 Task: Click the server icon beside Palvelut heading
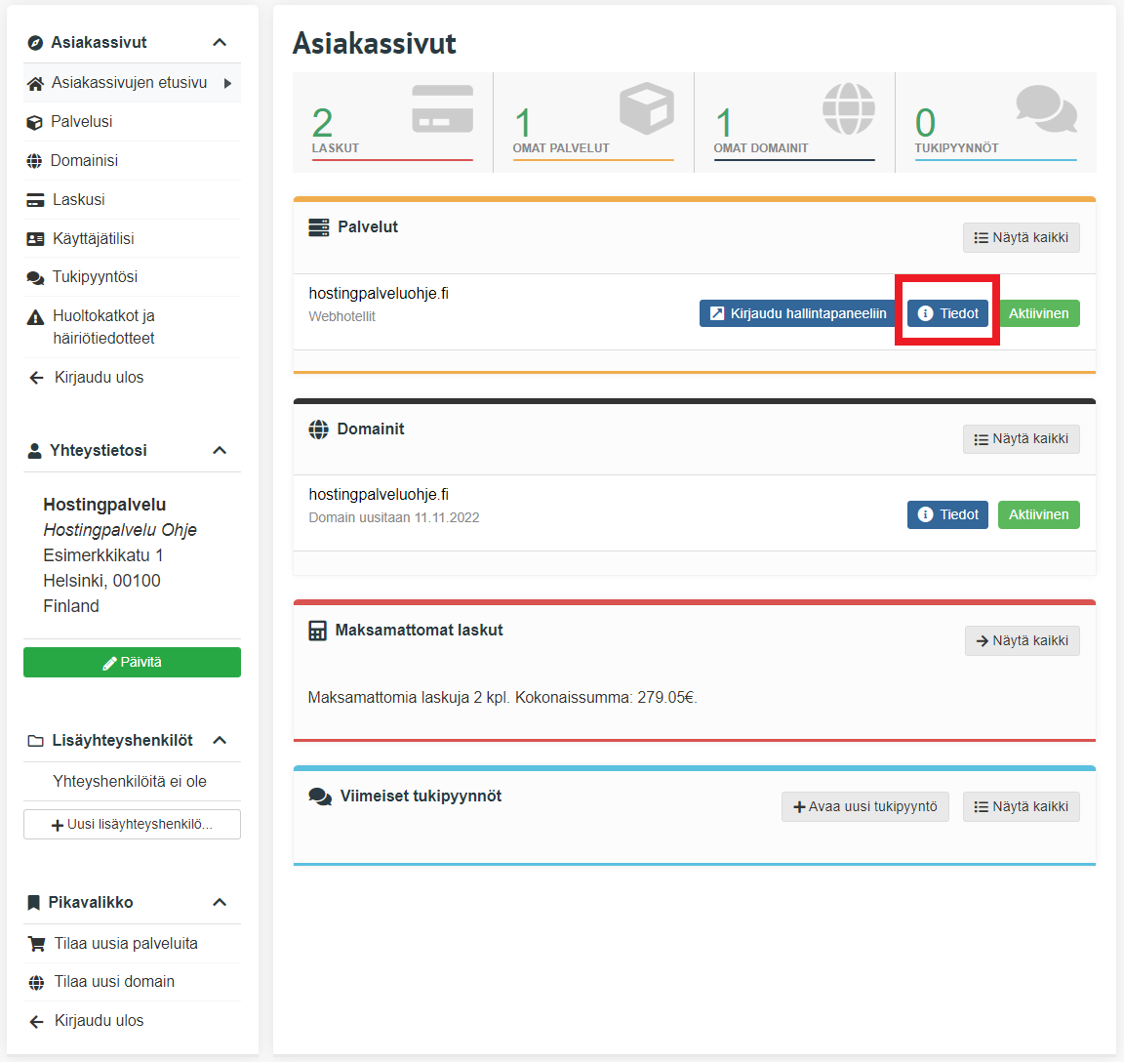[319, 227]
